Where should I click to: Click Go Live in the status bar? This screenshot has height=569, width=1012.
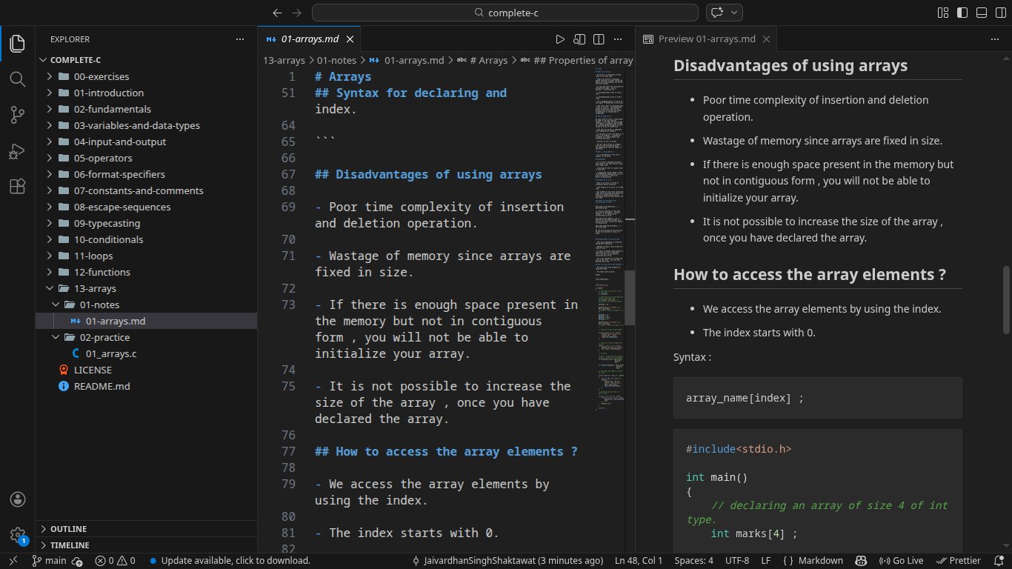click(x=901, y=561)
